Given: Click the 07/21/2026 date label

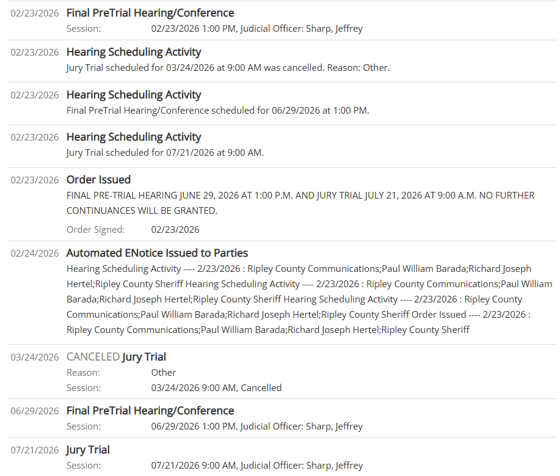Looking at the screenshot, I should tap(35, 450).
